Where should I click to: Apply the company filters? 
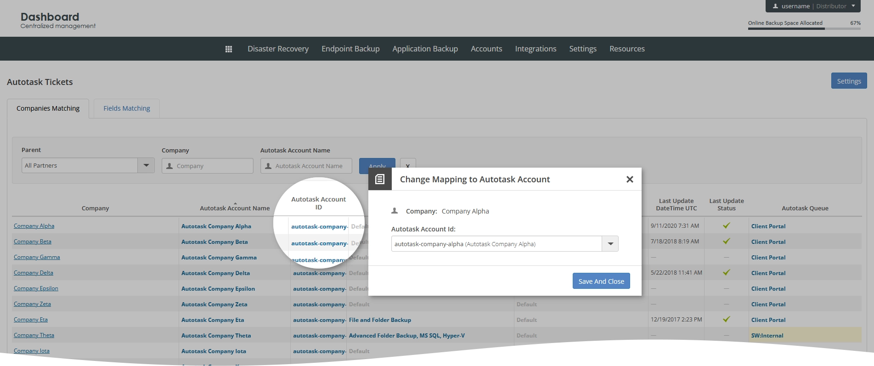pyautogui.click(x=377, y=166)
